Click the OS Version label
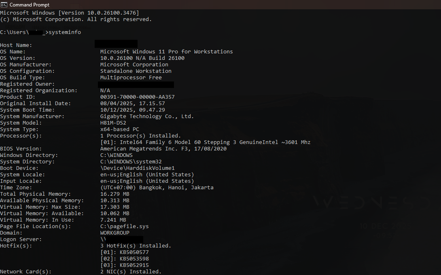 17,58
